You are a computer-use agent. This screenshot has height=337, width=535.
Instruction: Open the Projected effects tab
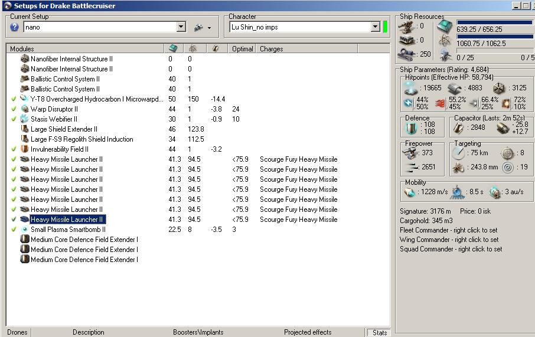pos(308,332)
